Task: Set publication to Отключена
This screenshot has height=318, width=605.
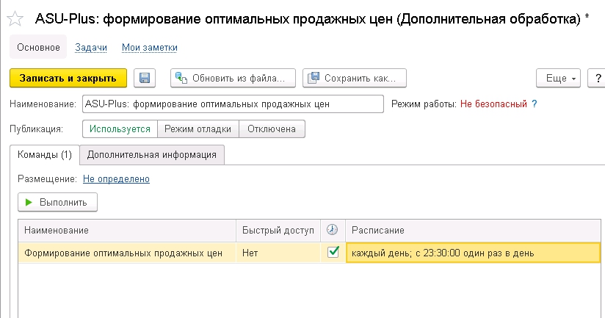Action: click(x=272, y=129)
